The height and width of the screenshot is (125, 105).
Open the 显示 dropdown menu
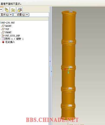pyautogui.click(x=6, y=15)
